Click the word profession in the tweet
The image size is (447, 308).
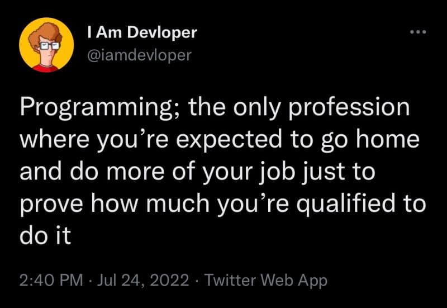(349, 109)
